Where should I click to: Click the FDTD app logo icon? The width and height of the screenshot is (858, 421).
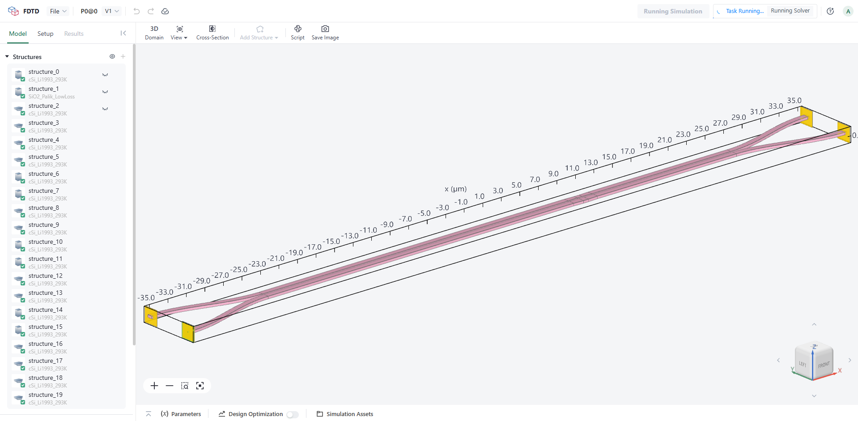(x=13, y=11)
